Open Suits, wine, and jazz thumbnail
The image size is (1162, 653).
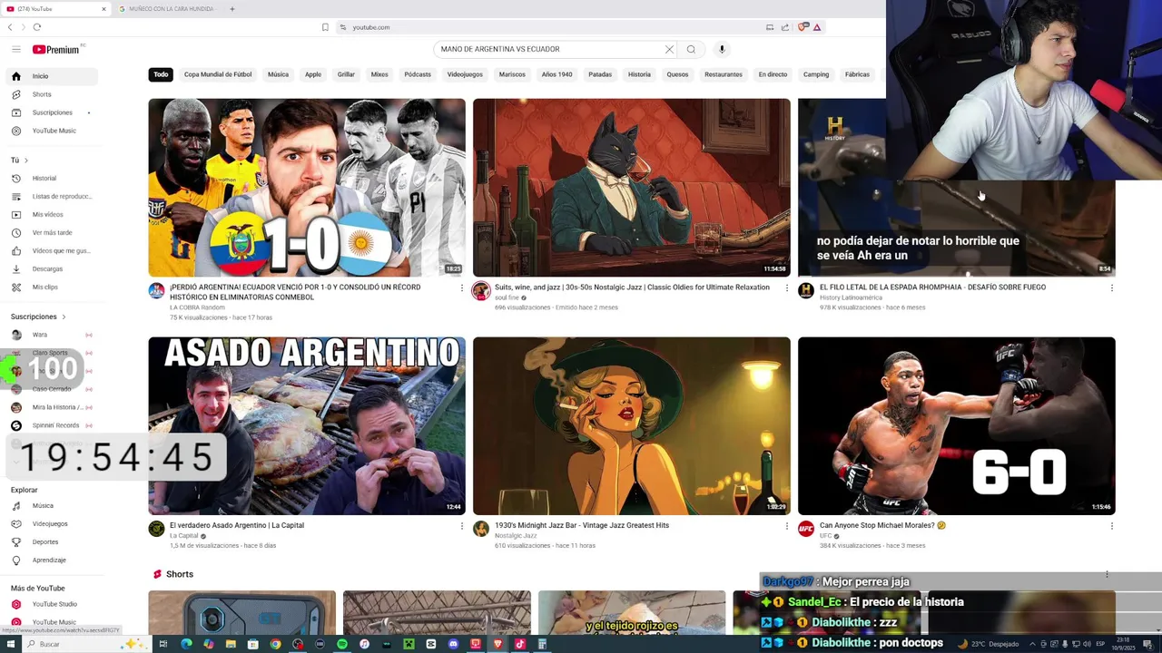[x=632, y=188]
